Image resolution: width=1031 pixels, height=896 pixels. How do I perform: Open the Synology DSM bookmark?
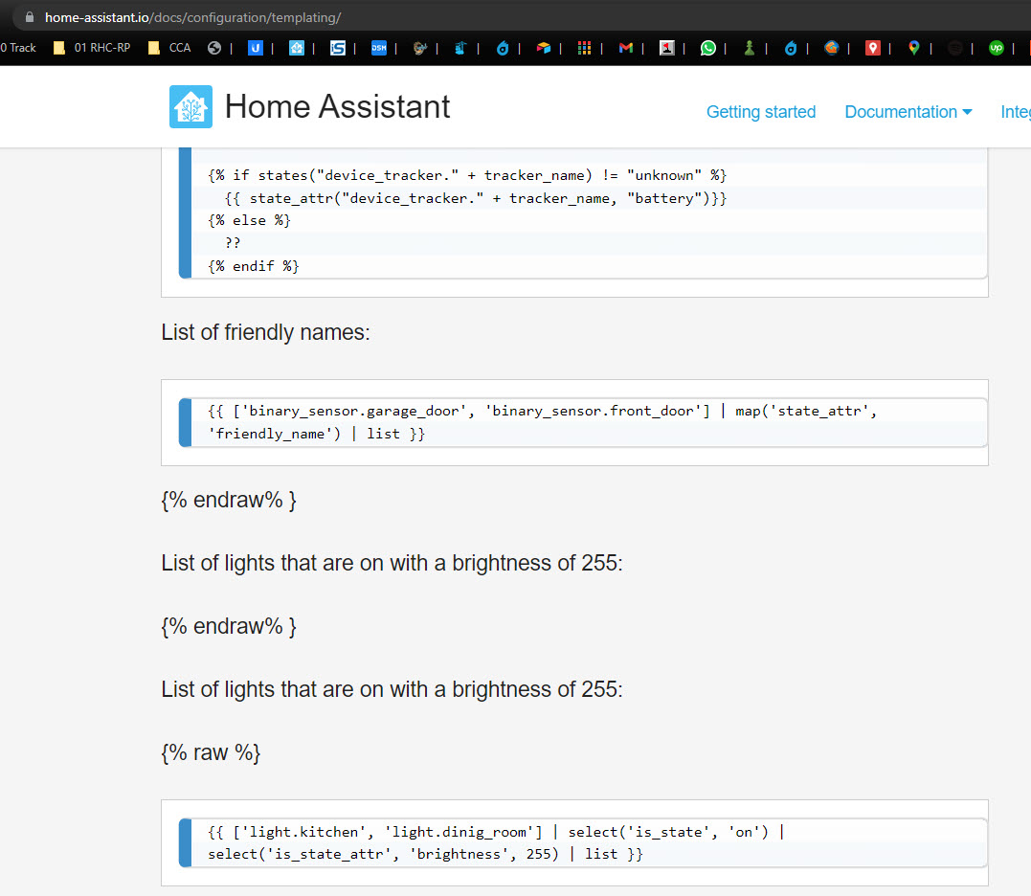coord(379,48)
